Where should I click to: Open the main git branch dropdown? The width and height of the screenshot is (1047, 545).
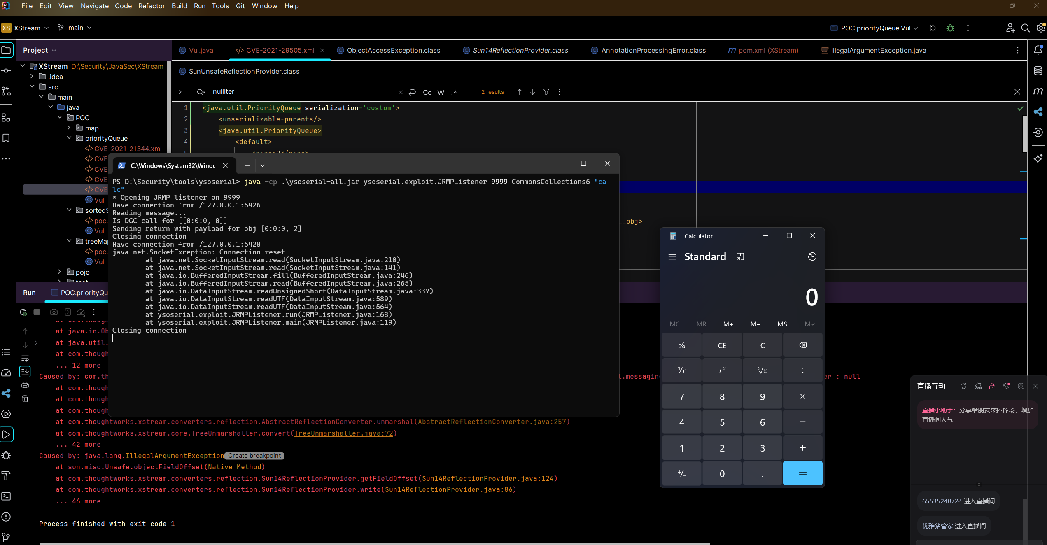(x=75, y=28)
